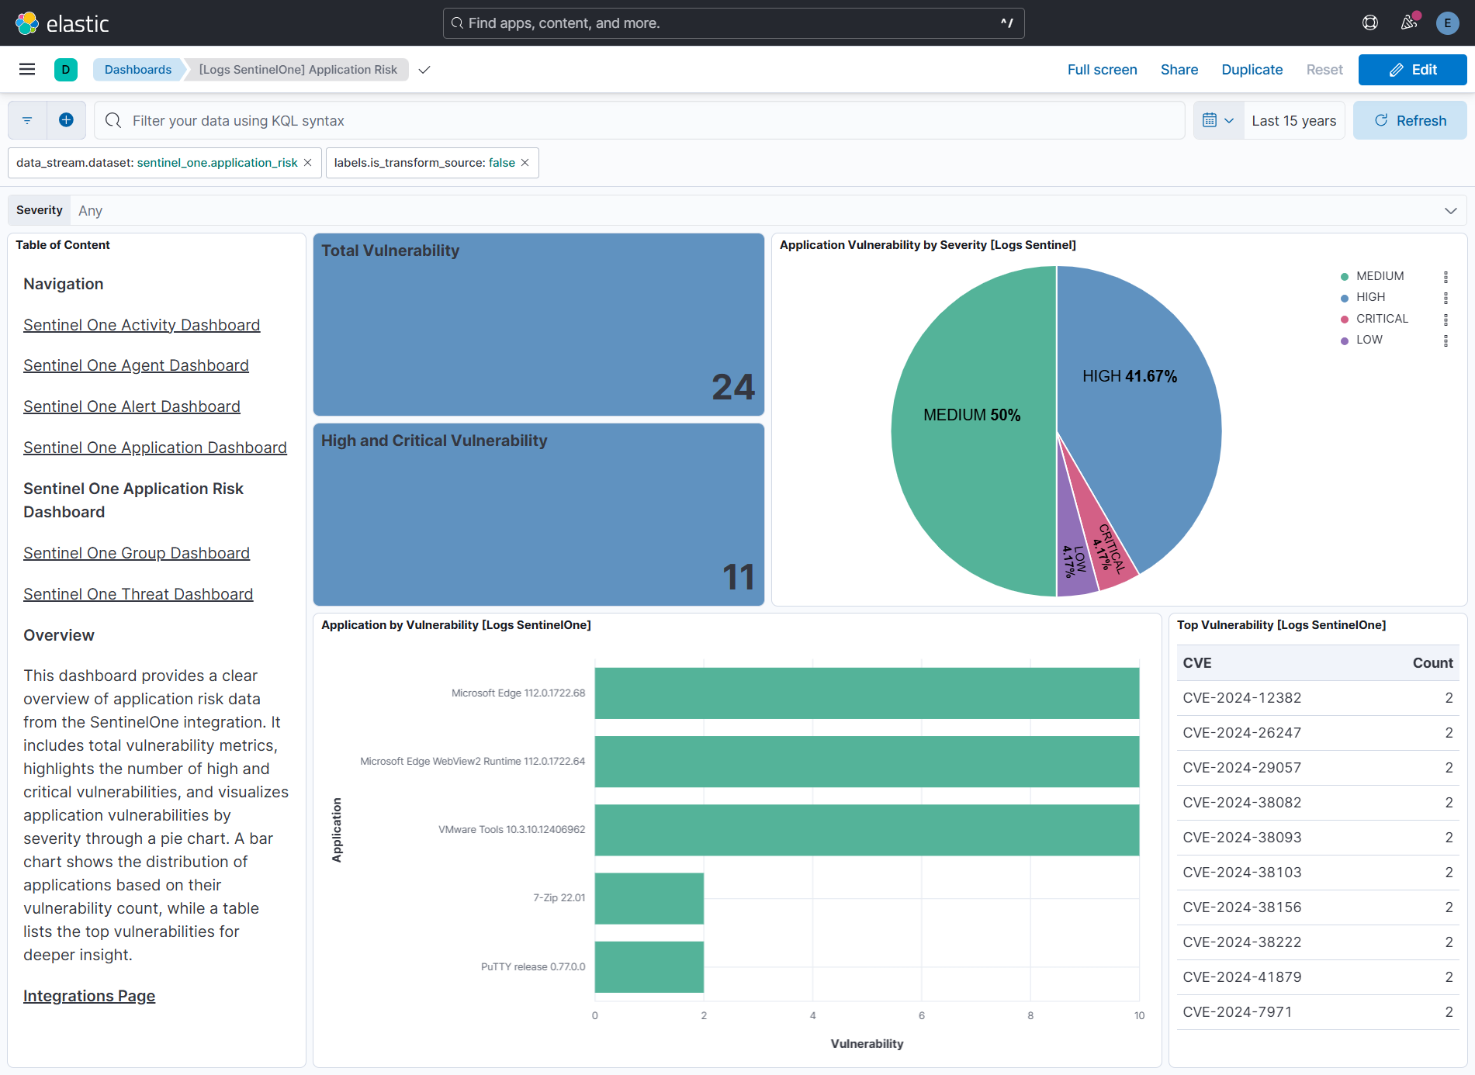Select the CVE-2024-29057 cell
Screen dimensions: 1475x1075
coord(1241,768)
